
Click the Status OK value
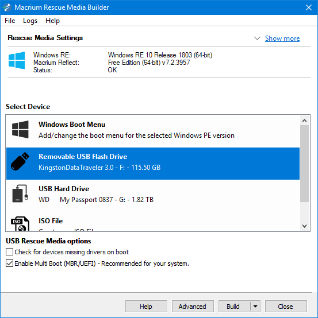[112, 70]
